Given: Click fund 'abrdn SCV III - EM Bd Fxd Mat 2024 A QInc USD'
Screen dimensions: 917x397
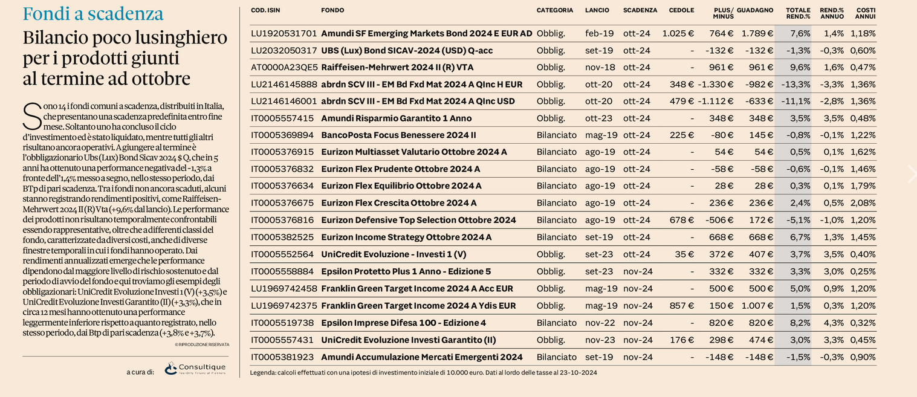Looking at the screenshot, I should pyautogui.click(x=418, y=102).
